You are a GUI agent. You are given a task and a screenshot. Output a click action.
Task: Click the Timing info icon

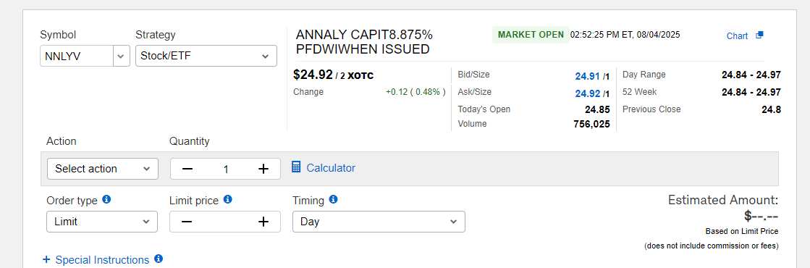[x=333, y=199]
